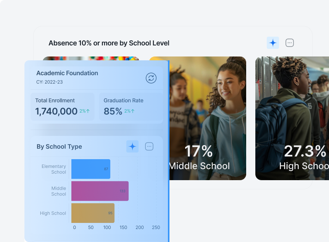Viewport: 329px width, 242px height.
Task: Click the up arrow trend beside Total Enrollment
Action: pyautogui.click(x=88, y=111)
